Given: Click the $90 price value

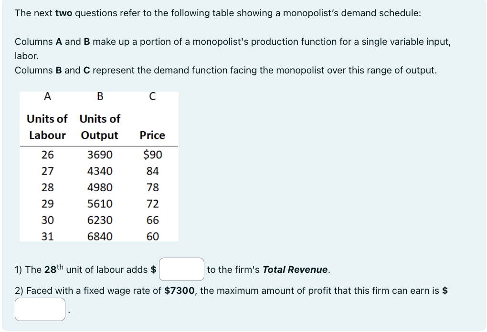Looking at the screenshot, I should coord(153,155).
